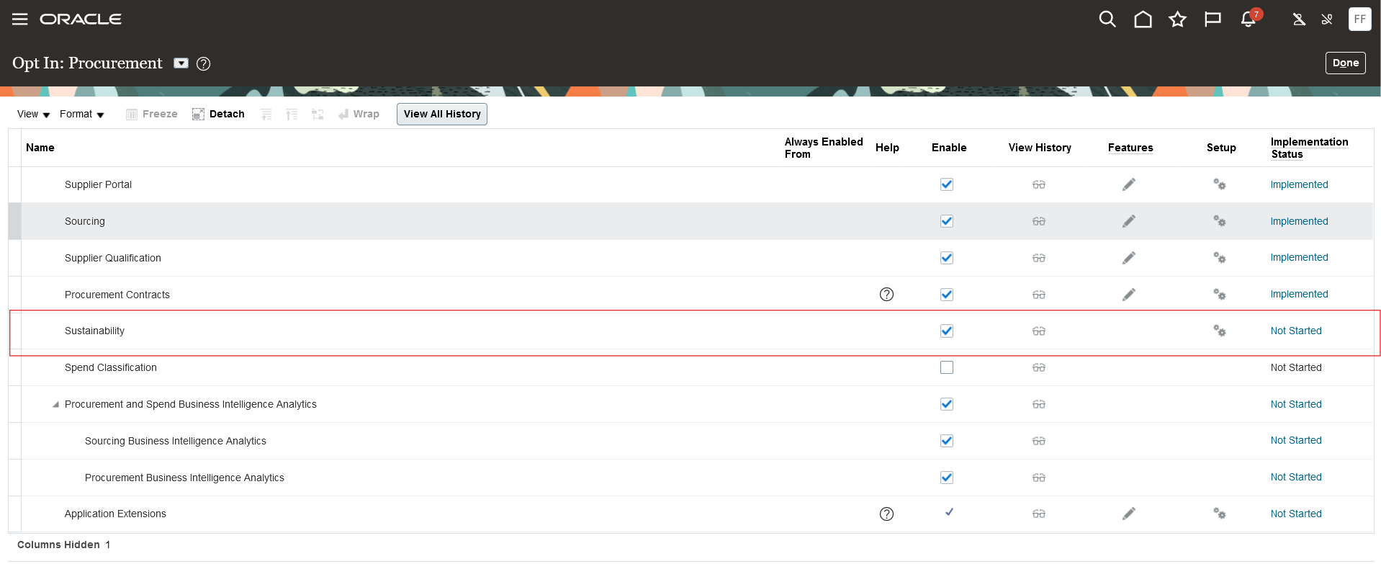Select the Sourcing row handle
This screenshot has width=1381, height=564.
14,221
